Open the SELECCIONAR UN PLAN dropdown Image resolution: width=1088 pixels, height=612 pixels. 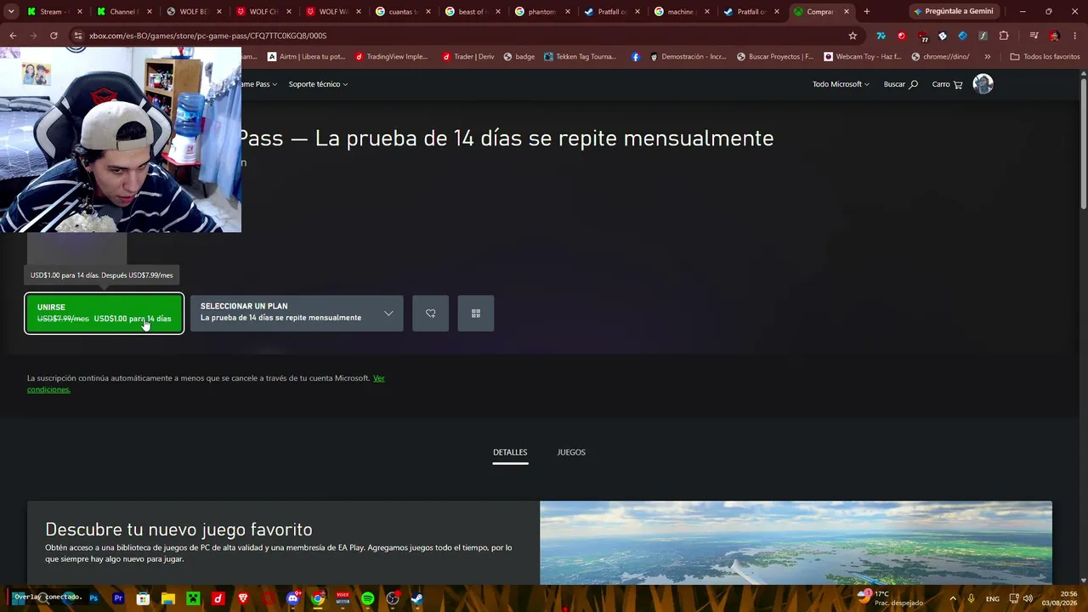point(297,313)
